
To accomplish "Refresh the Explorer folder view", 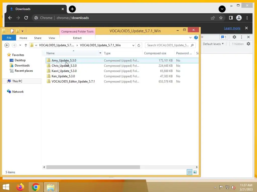I will (139, 45).
